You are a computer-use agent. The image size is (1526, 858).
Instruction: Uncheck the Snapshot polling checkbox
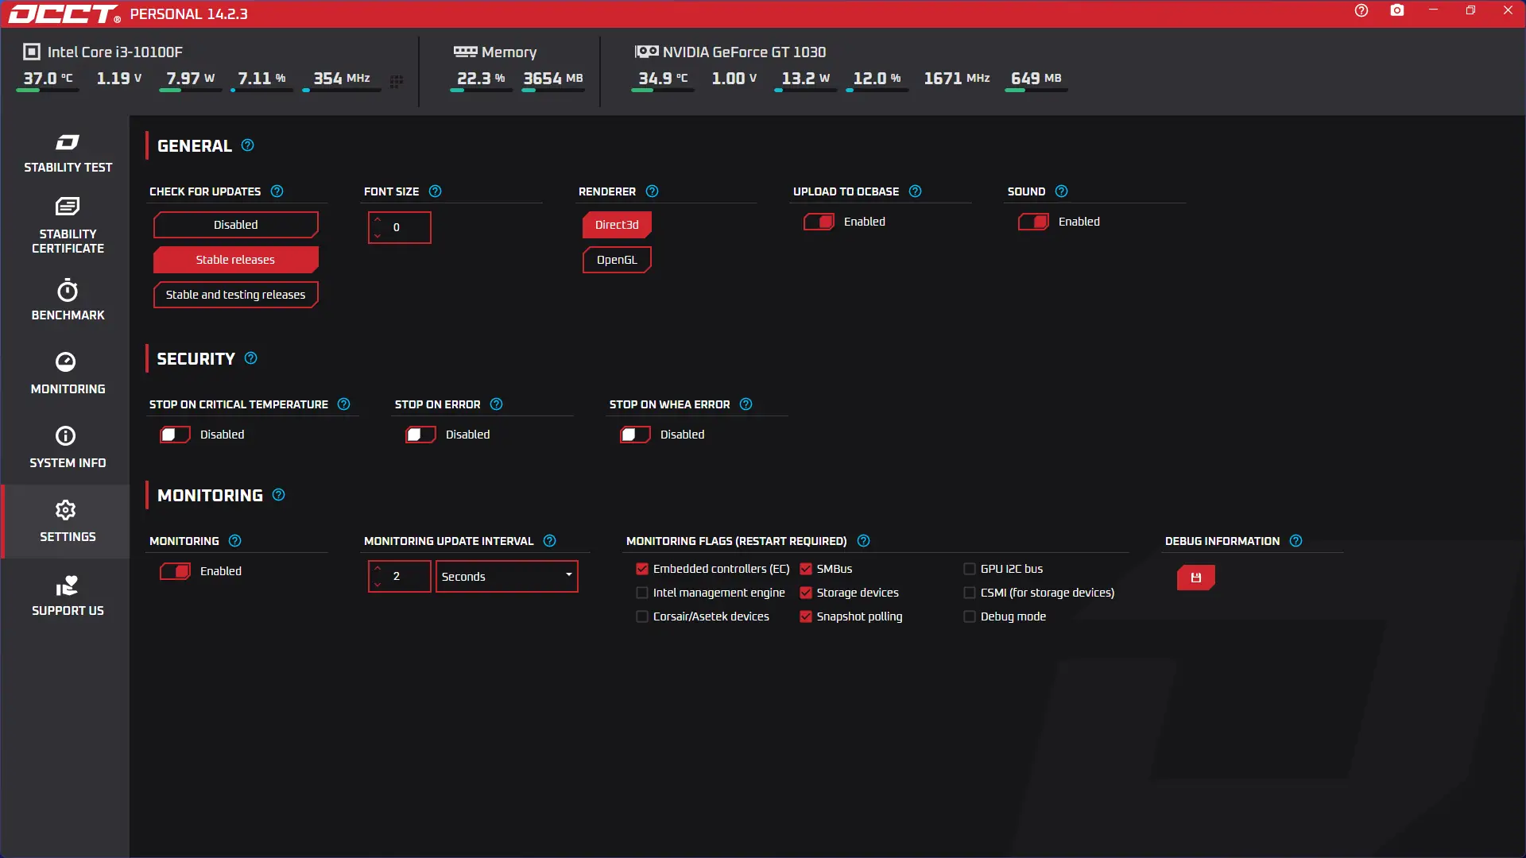806,616
